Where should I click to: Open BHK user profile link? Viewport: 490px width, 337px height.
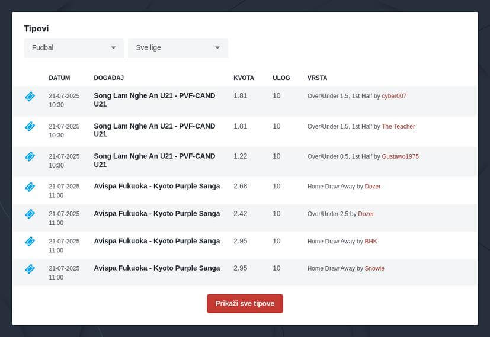pyautogui.click(x=371, y=241)
